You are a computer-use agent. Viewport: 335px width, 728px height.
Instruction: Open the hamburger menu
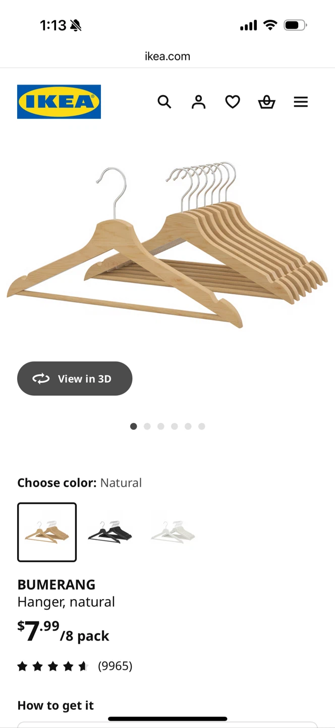coord(301,102)
